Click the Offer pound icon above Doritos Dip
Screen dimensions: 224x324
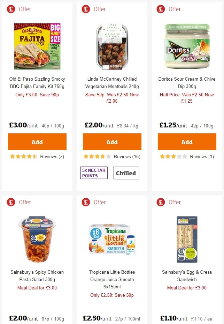click(x=160, y=9)
